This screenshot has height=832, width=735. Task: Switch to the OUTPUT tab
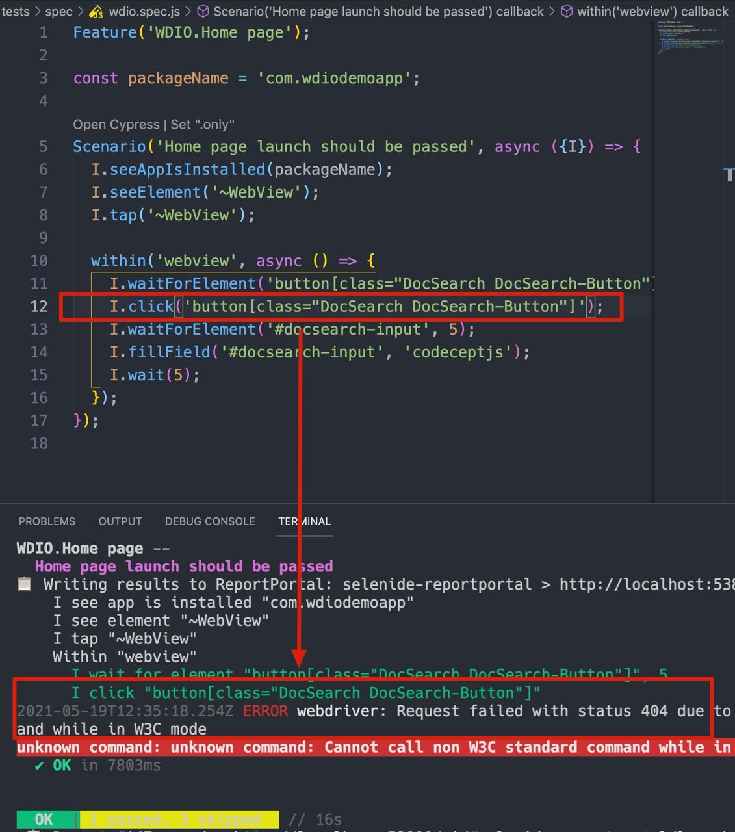coord(120,521)
